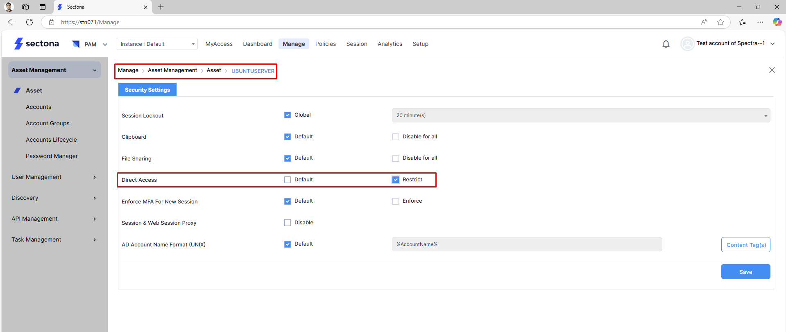Reload the page
Viewport: 786px width, 332px height.
pos(29,22)
